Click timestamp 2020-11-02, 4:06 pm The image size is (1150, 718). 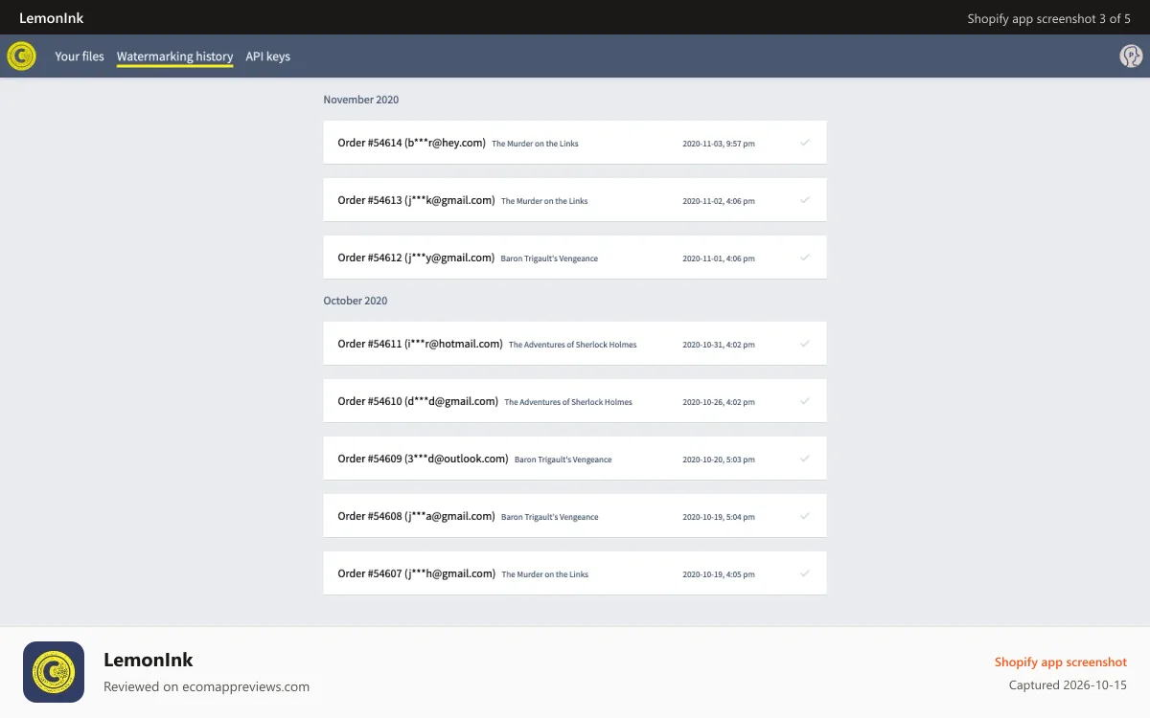(718, 201)
